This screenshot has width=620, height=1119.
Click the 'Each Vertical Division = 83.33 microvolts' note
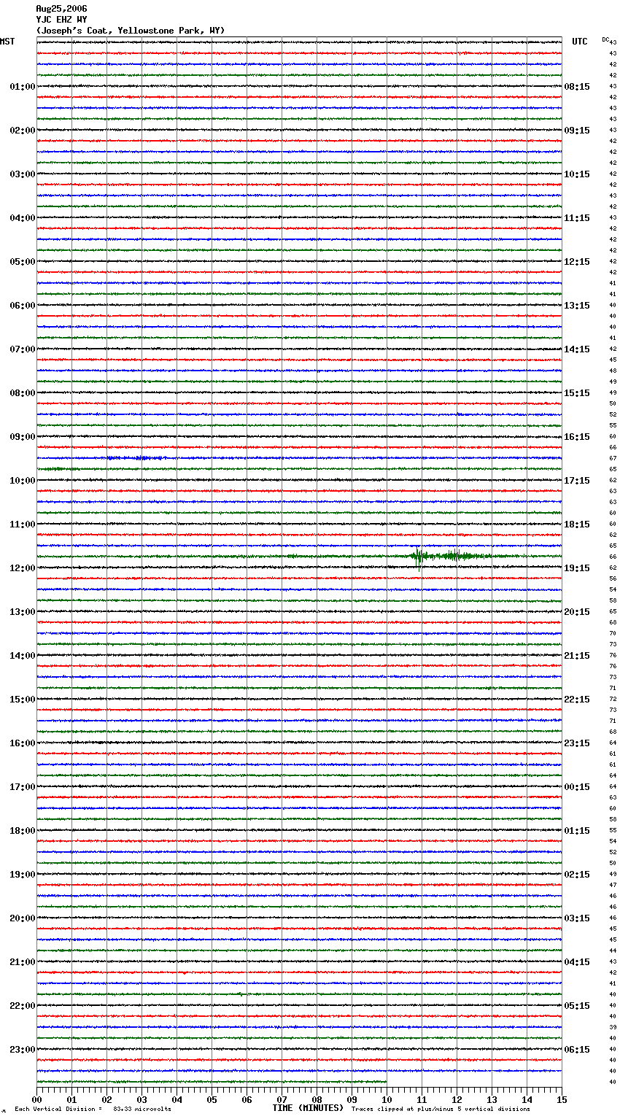click(93, 1110)
